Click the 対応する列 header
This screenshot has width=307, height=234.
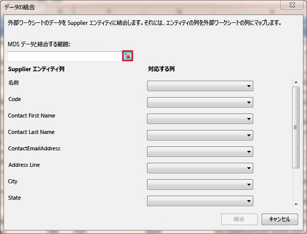[161, 69]
